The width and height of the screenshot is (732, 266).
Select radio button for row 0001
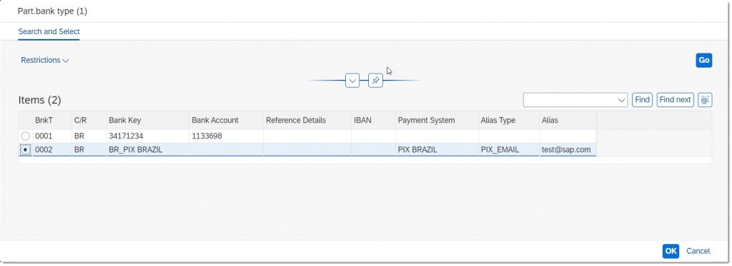[26, 136]
